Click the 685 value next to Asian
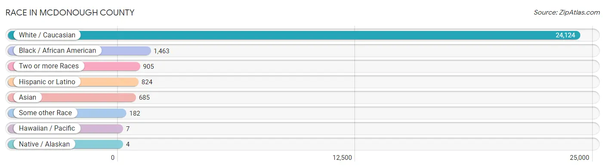The width and height of the screenshot is (605, 168). click(x=144, y=98)
